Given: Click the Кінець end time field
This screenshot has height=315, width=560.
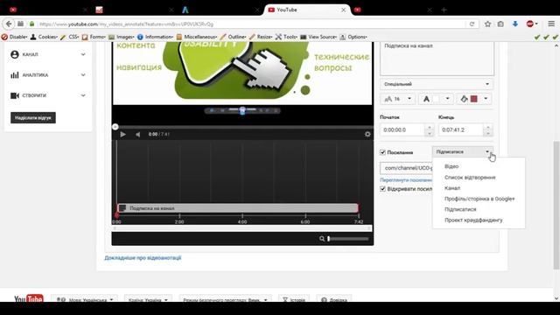Looking at the screenshot, I should (x=461, y=130).
